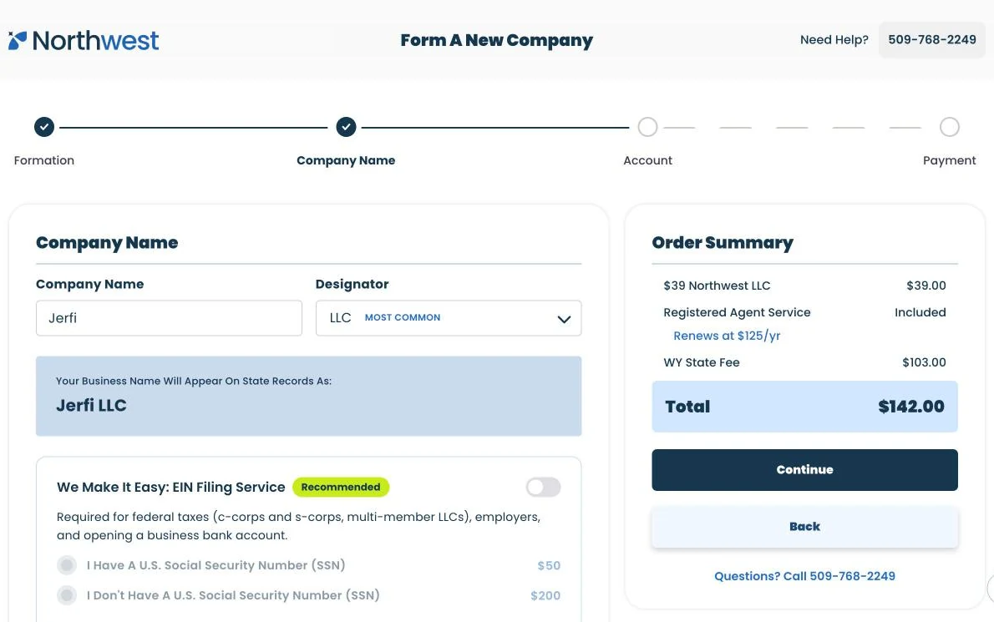Click the Formation step label
This screenshot has width=994, height=622.
click(x=44, y=160)
